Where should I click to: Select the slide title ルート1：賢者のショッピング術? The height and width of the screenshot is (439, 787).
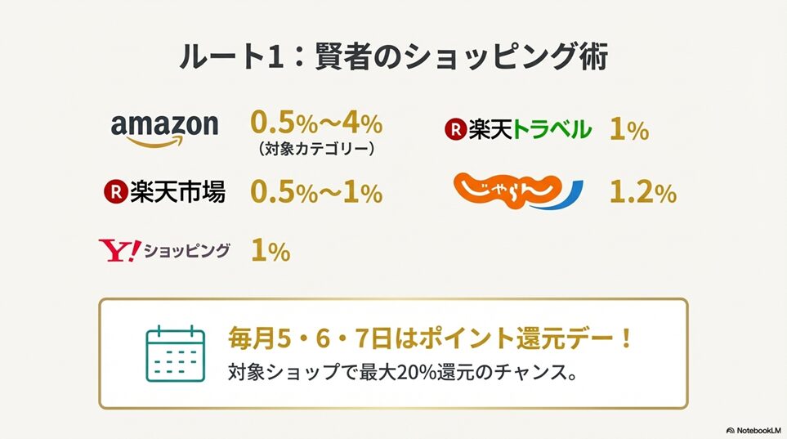[x=393, y=59]
